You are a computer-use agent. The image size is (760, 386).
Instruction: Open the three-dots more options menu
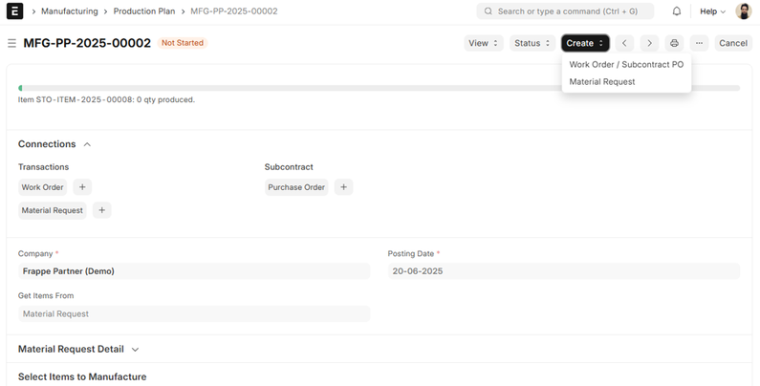point(700,43)
